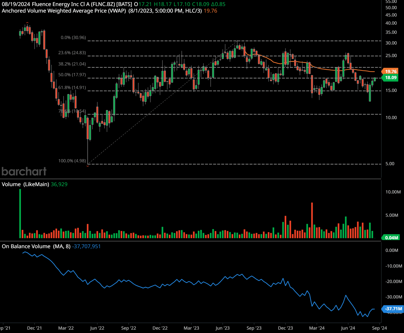Click the Dec '23 date axis label

coord(285,328)
